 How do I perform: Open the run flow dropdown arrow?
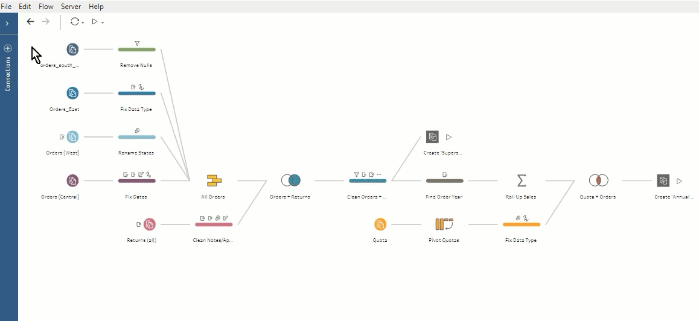[x=103, y=22]
